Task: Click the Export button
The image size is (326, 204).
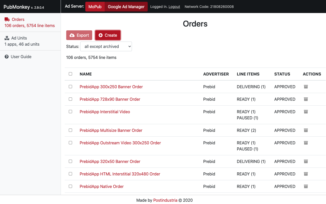Action: [x=79, y=35]
